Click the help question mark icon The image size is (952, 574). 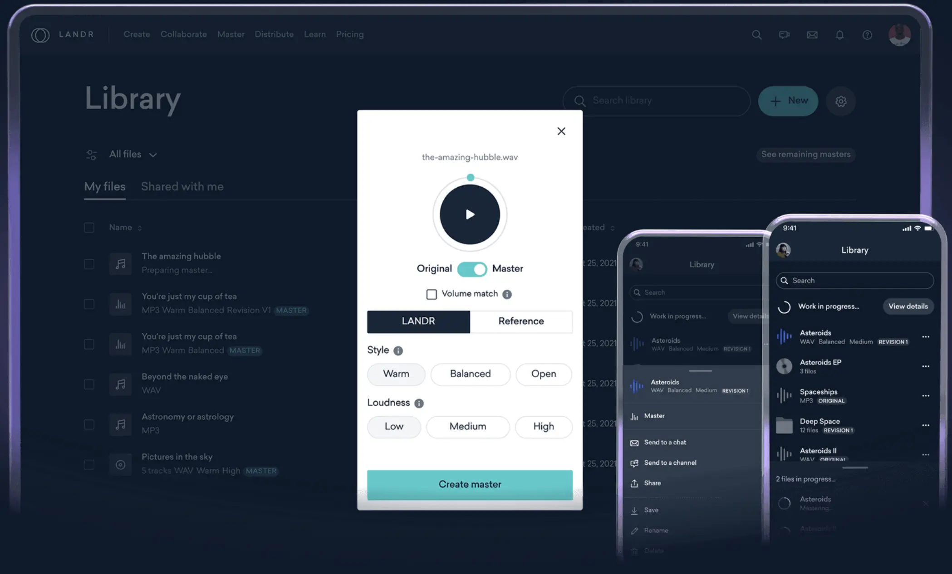867,35
